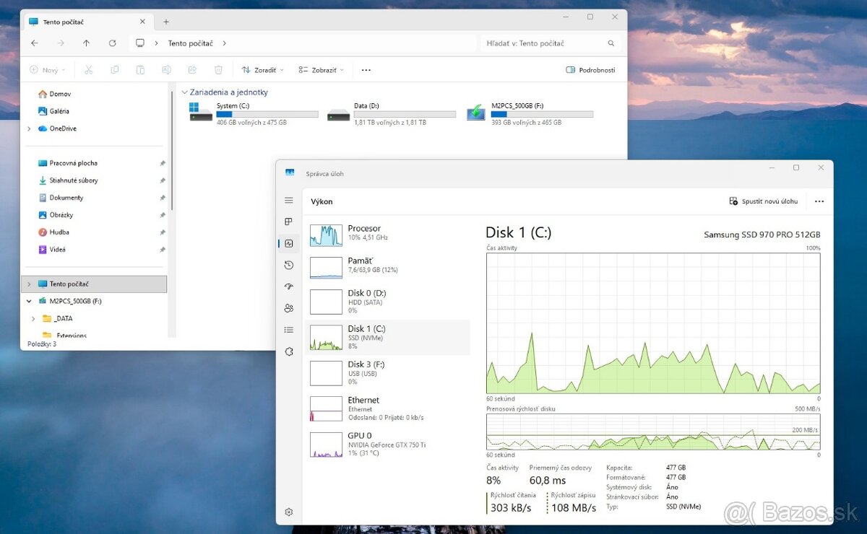Screen dimensions: 867x534
Task: Open System (C:) drive
Action: pos(254,114)
